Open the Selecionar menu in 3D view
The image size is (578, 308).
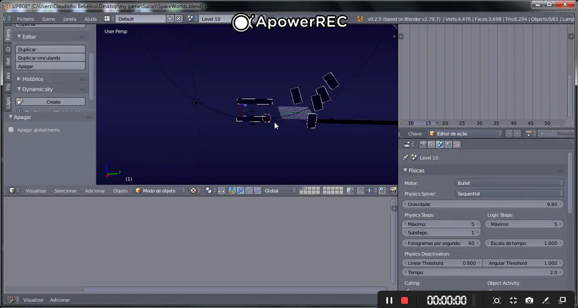click(66, 191)
